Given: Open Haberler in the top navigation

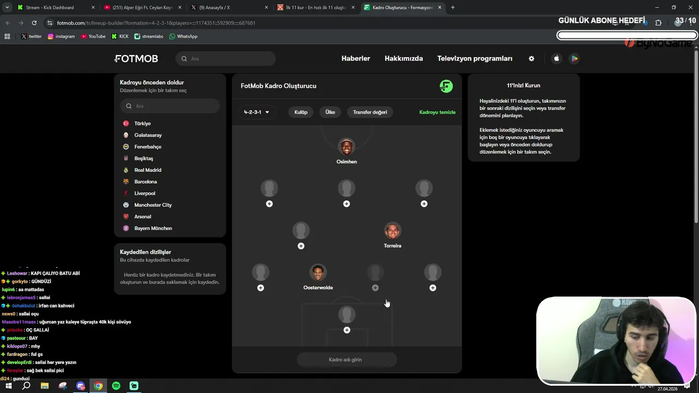Looking at the screenshot, I should [x=356, y=58].
